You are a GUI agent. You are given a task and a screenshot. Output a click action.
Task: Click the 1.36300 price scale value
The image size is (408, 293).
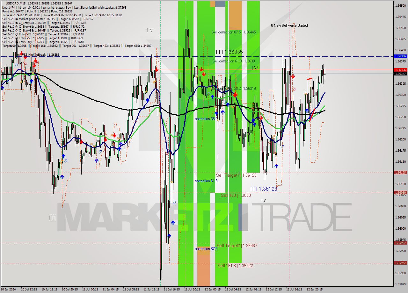click(x=400, y=95)
